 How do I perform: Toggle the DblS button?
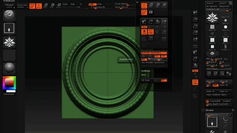(x=216, y=85)
